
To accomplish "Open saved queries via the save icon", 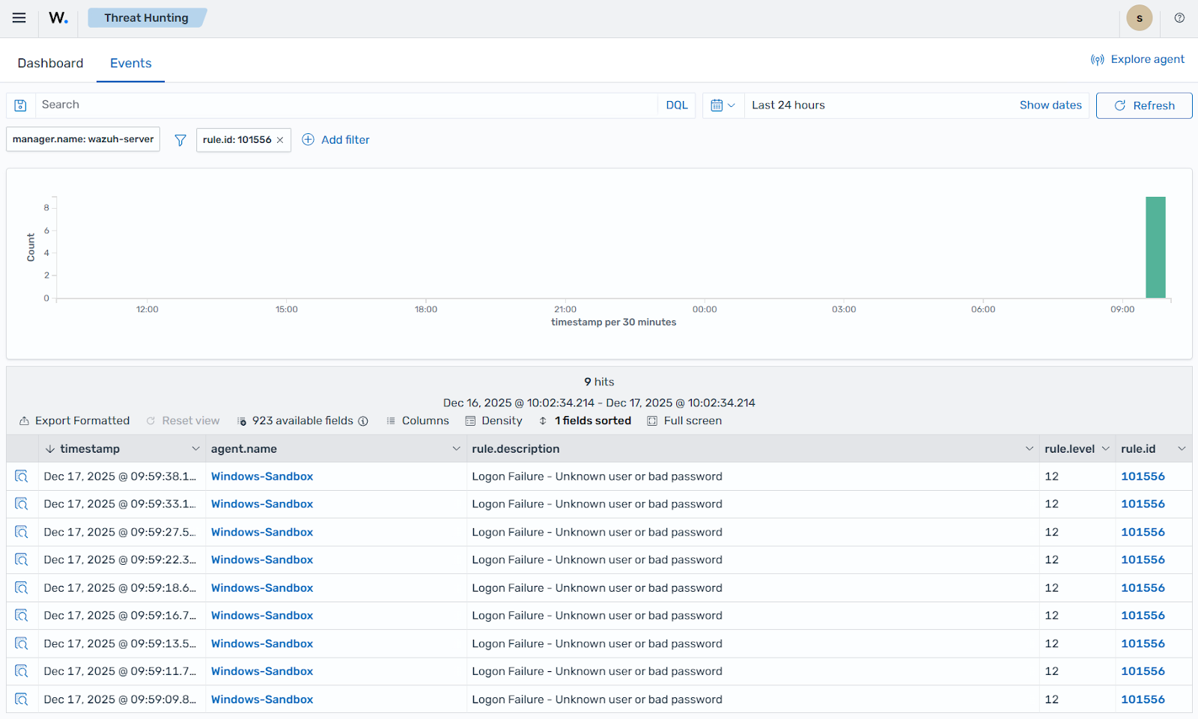I will pos(20,105).
